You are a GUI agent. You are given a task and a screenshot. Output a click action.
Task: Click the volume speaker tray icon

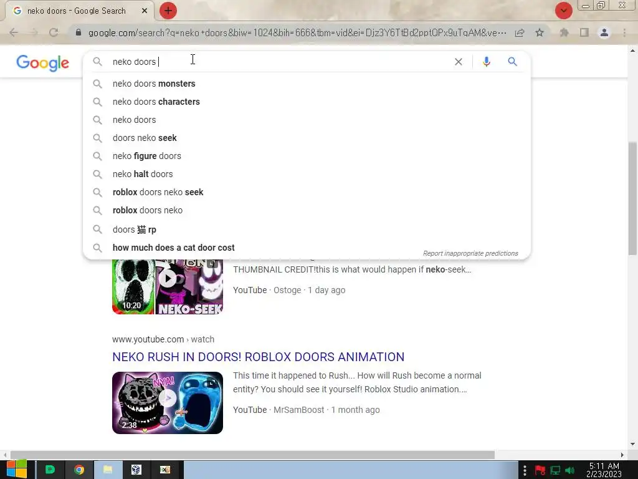[570, 470]
